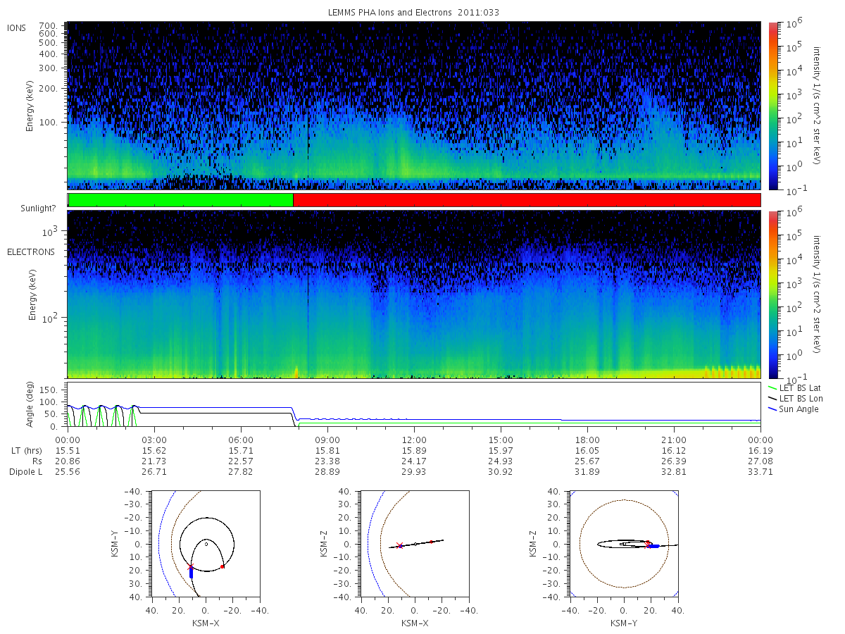This screenshot has width=845, height=634.
Task: Click the ion energy spectrogram panel
Action: 414,106
